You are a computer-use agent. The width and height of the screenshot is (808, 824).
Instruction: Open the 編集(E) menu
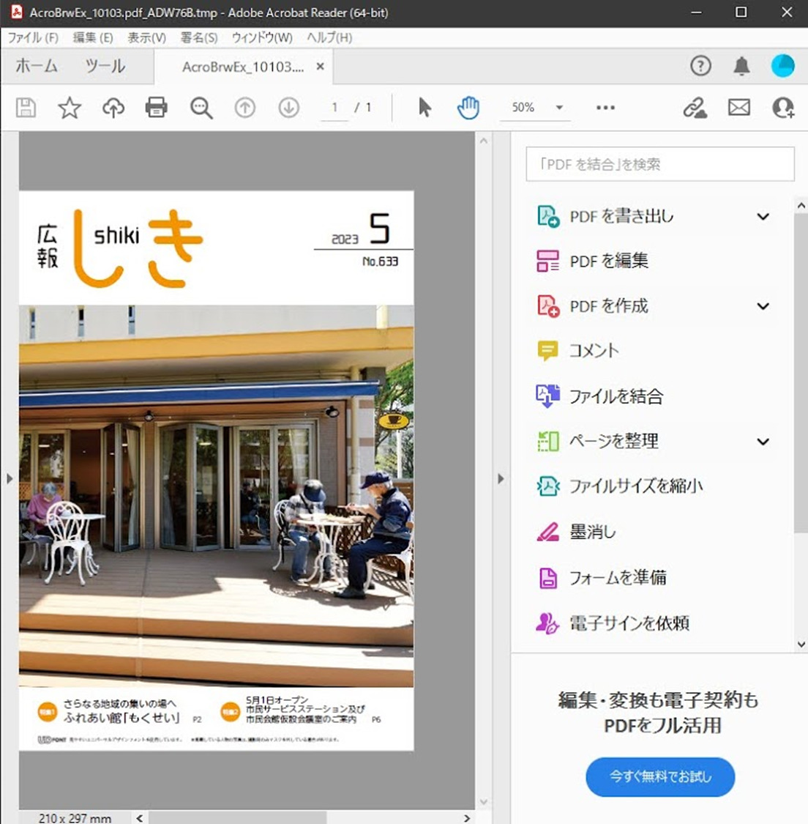point(93,38)
